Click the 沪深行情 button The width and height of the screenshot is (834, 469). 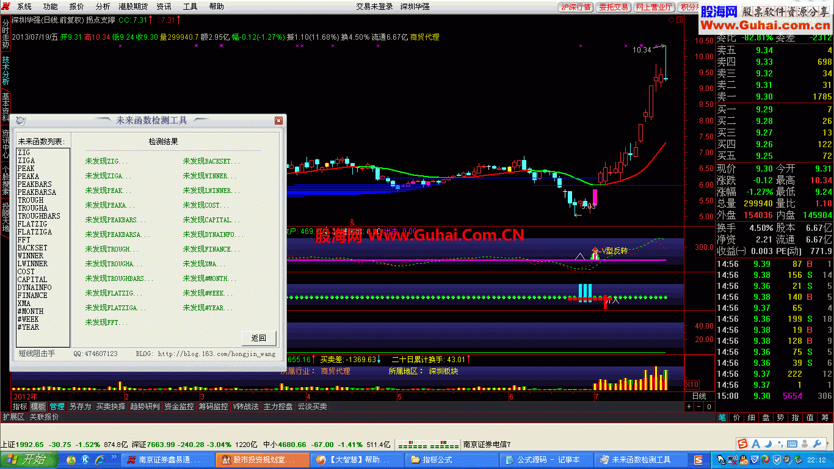576,7
